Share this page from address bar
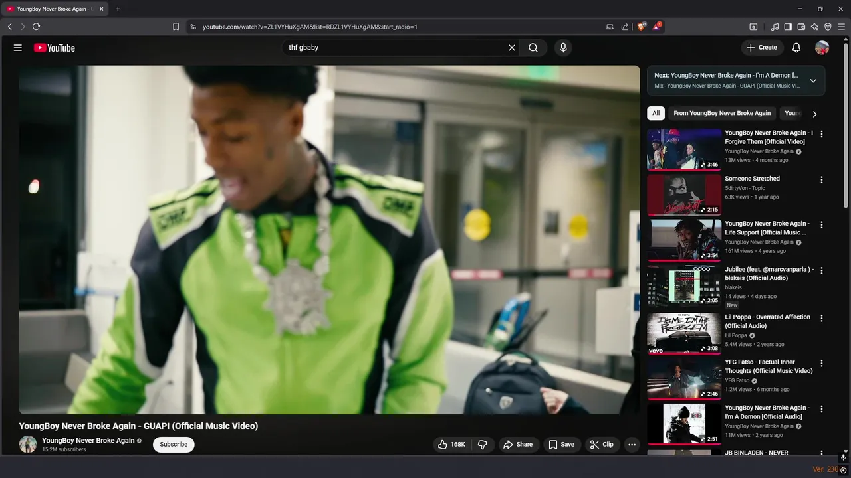 625,27
